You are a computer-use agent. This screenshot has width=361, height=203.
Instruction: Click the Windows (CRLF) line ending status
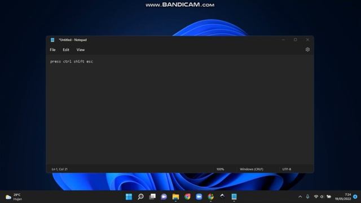[x=252, y=169]
